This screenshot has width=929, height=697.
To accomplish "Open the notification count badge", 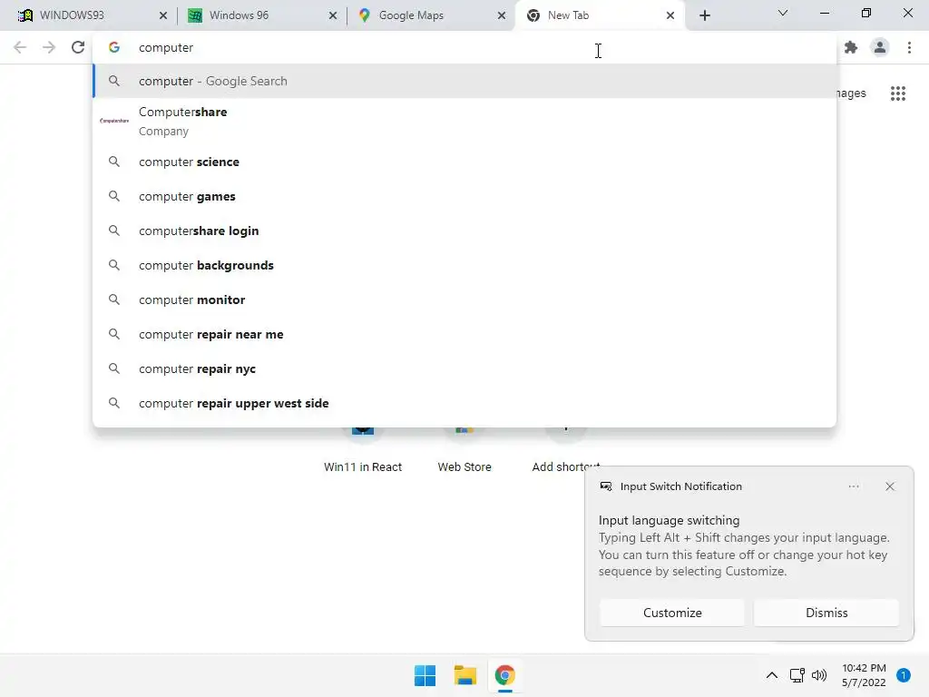I will click(903, 675).
